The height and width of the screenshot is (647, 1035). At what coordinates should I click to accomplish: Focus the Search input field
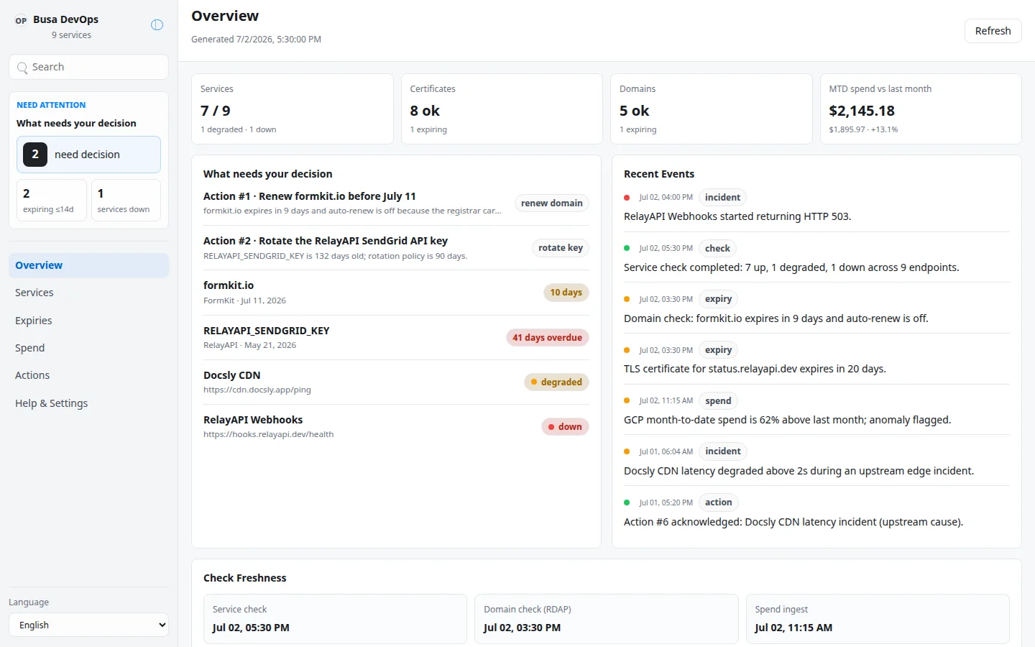coord(89,67)
